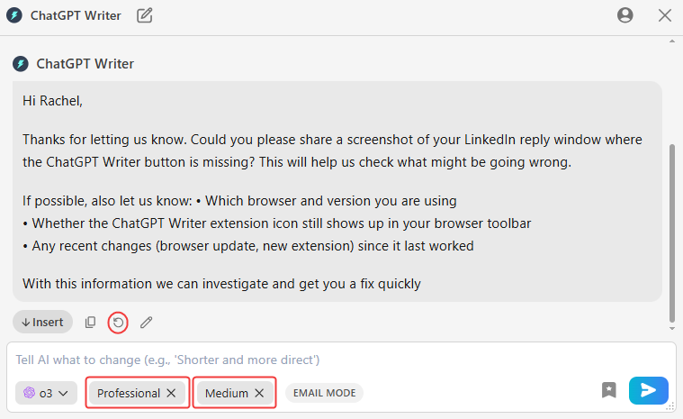This screenshot has height=419, width=683.
Task: Close the ChatGPT Writer panel
Action: [665, 15]
